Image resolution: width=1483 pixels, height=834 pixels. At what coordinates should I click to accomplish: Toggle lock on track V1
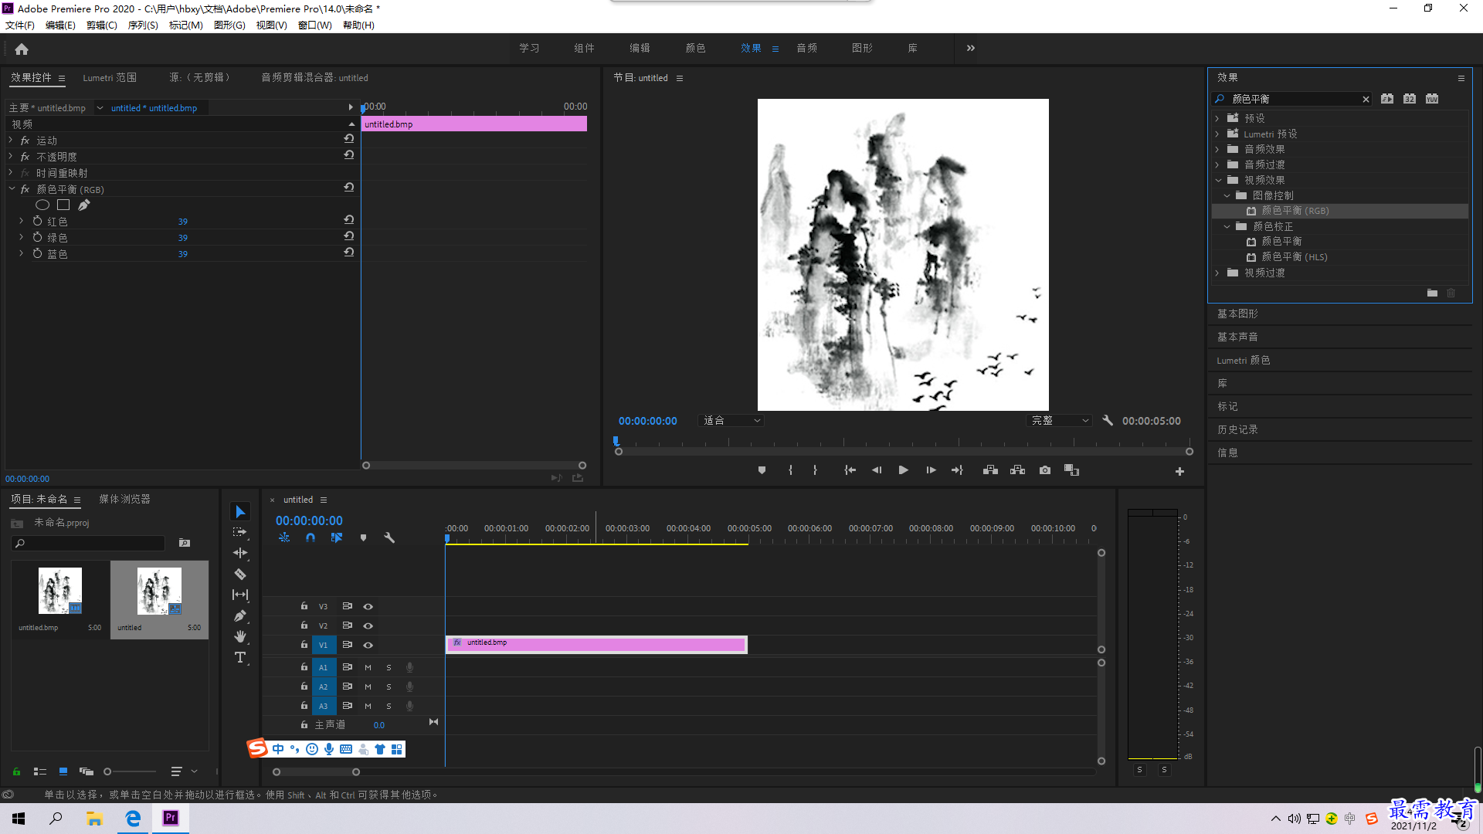[304, 645]
